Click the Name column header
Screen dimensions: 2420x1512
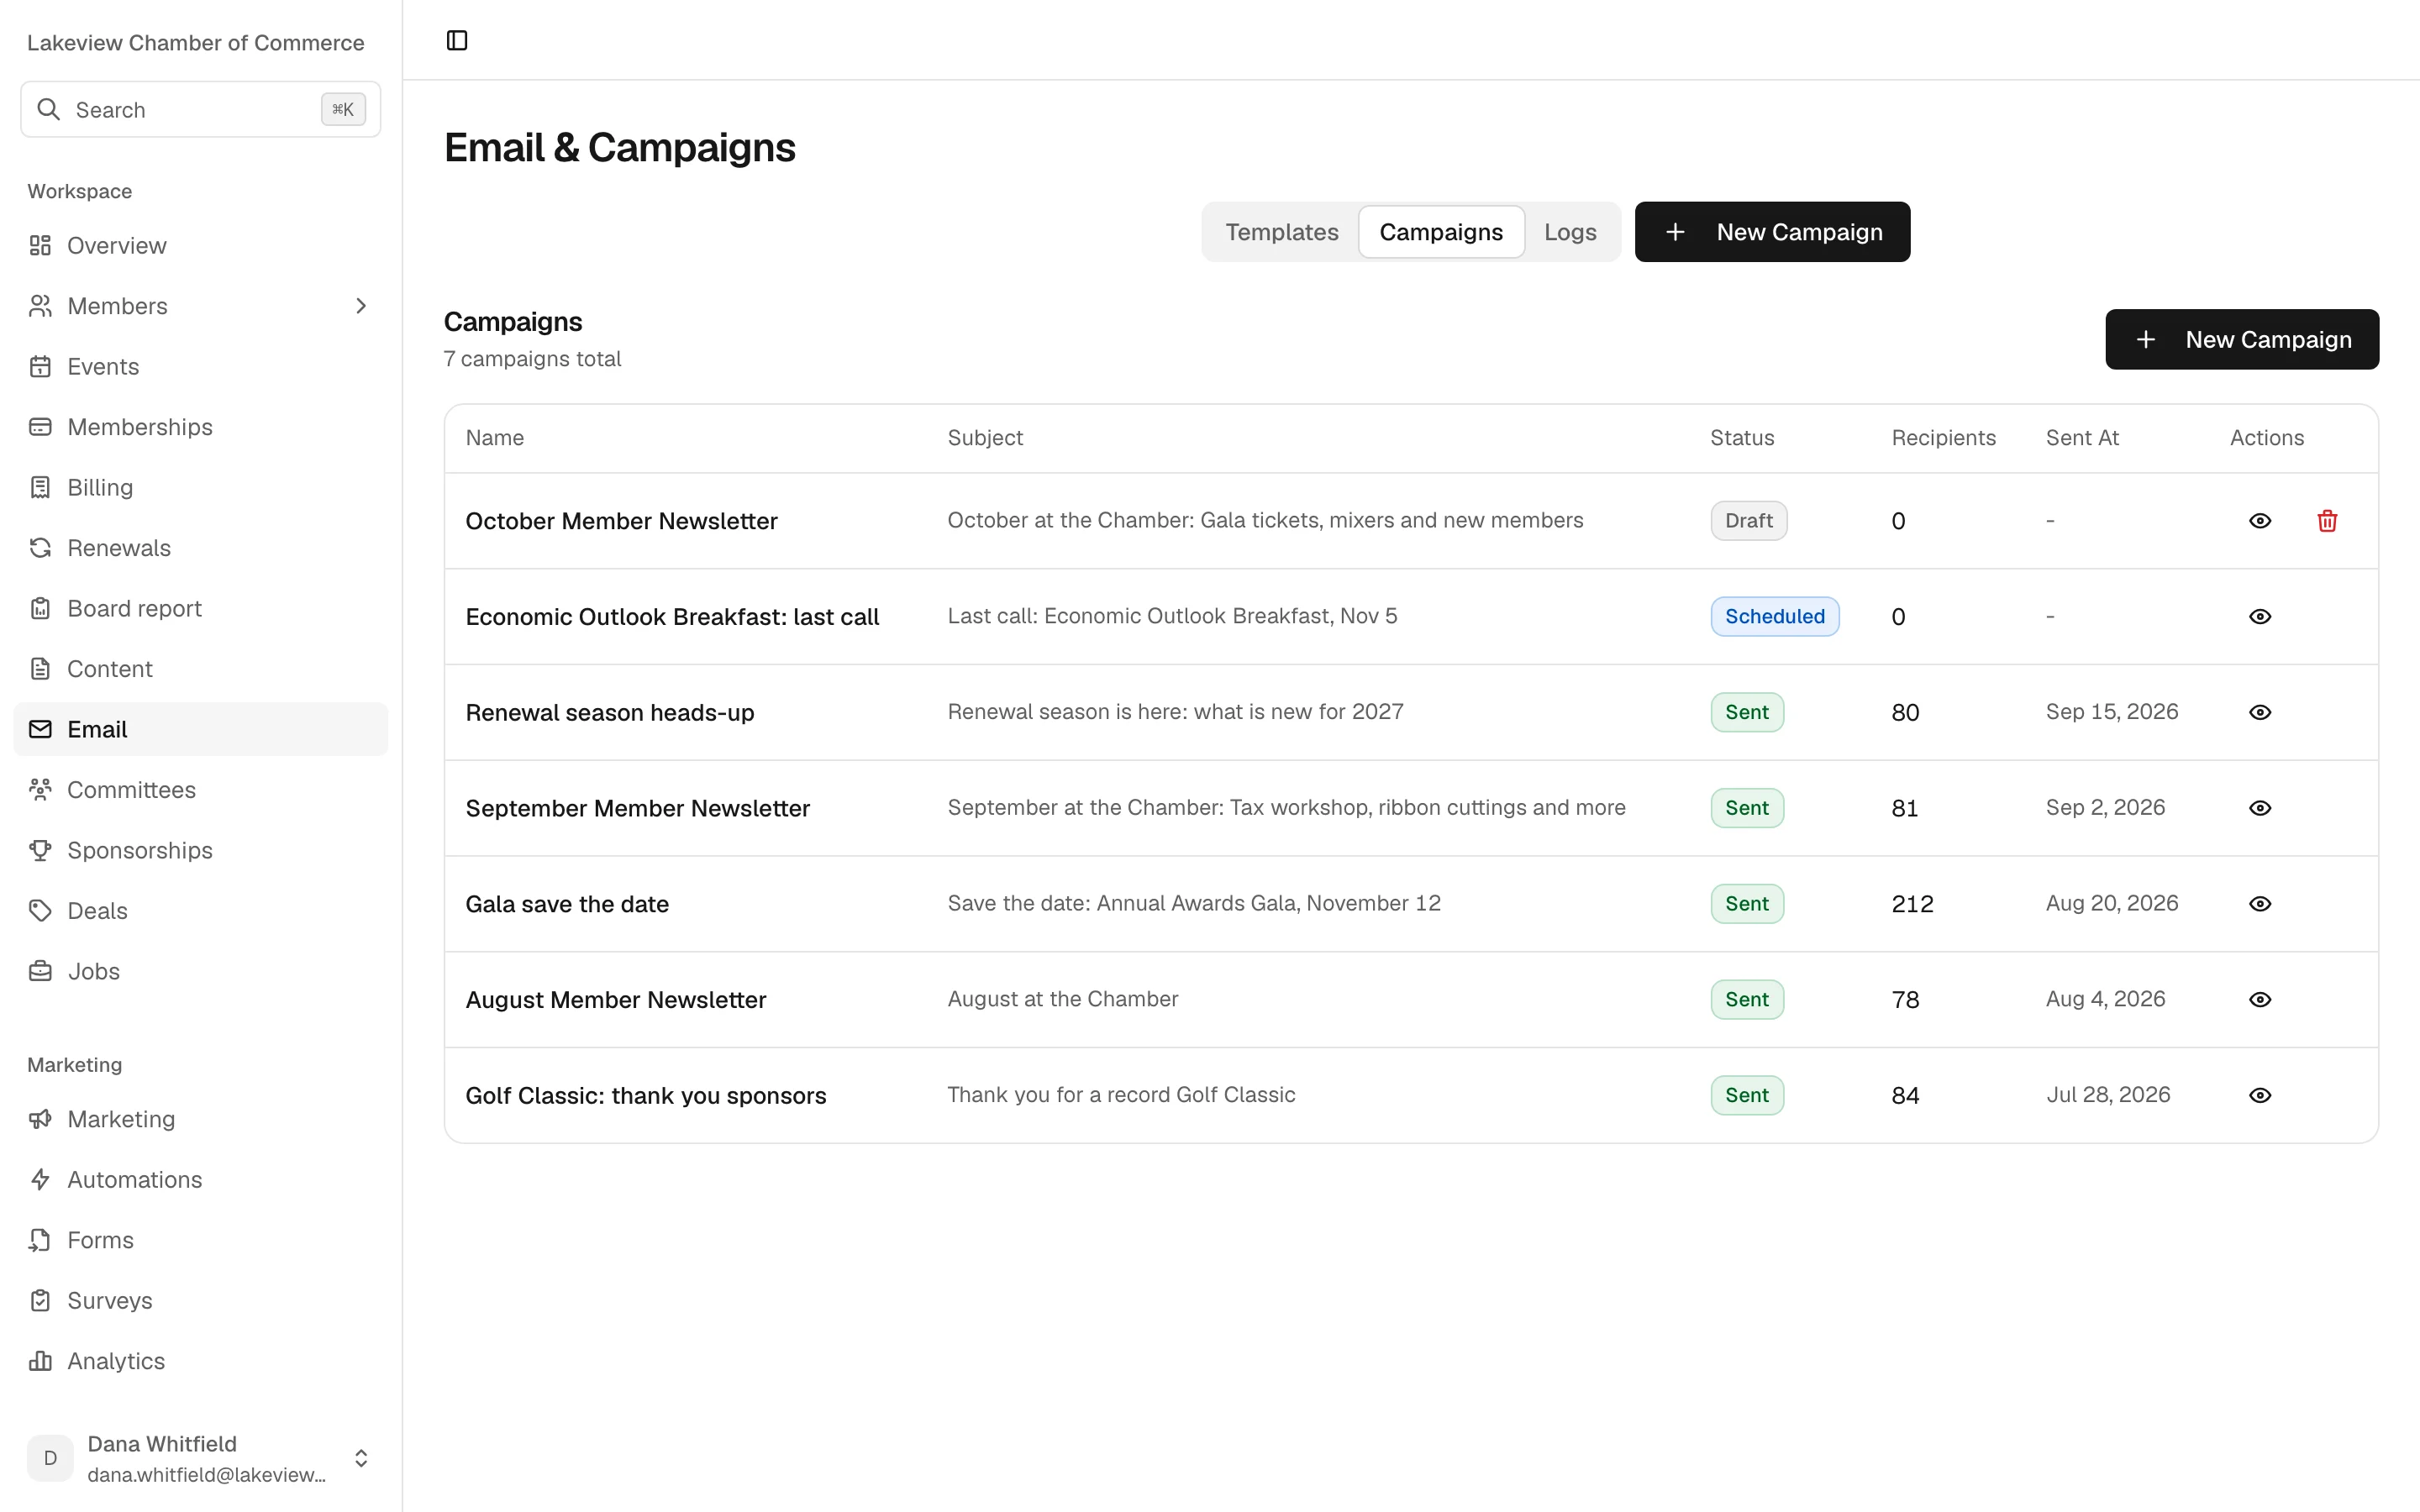494,438
